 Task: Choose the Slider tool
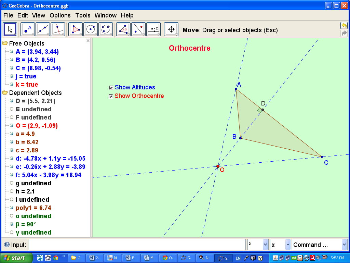point(153,29)
